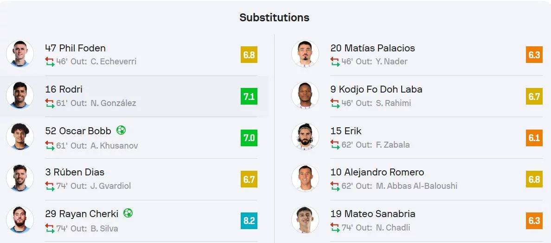Click substitution arrows icon under Rúben Dias

pyautogui.click(x=50, y=186)
